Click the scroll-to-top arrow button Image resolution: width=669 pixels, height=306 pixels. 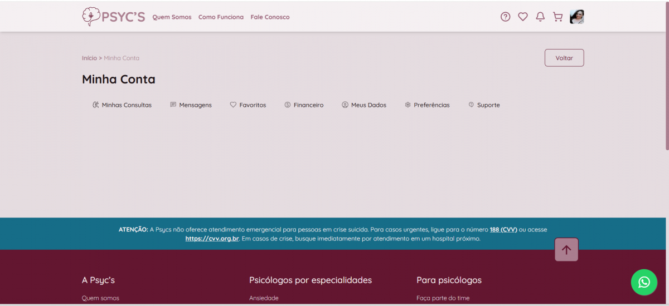(566, 250)
